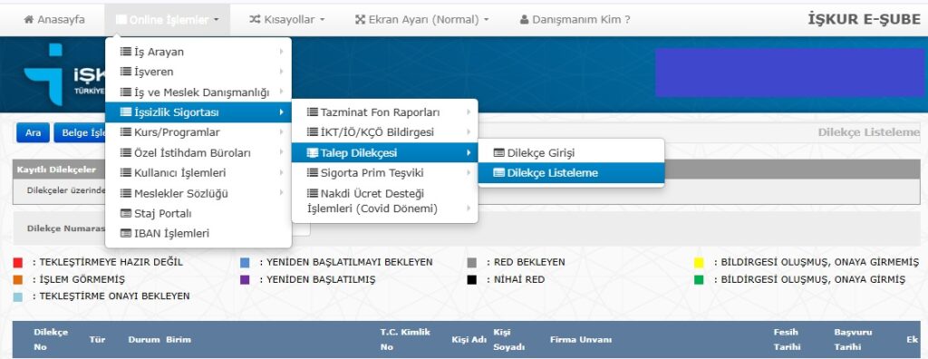Open the Kısayollar dropdown

pos(287,20)
